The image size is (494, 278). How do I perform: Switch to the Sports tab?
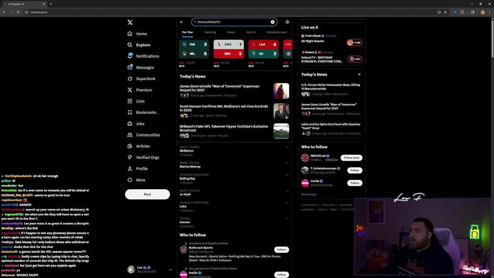point(251,32)
